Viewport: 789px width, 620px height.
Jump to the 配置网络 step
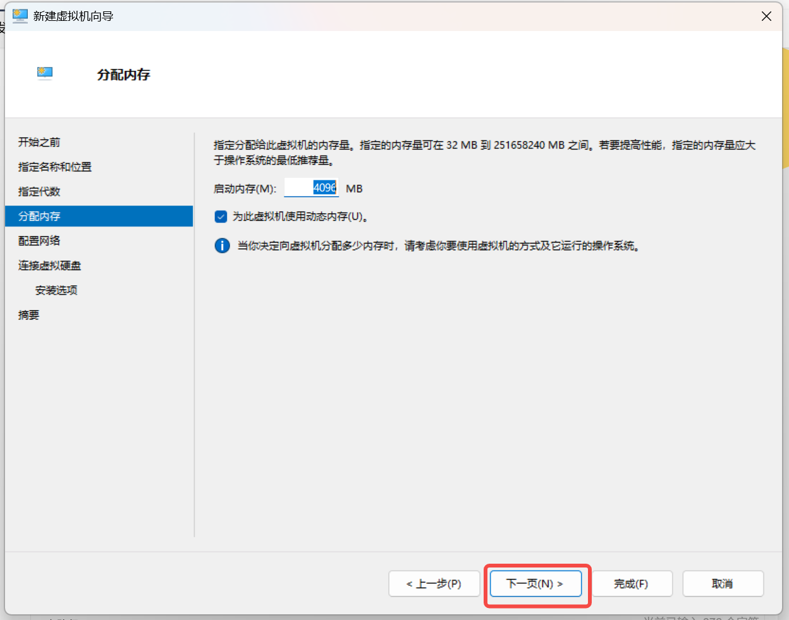click(39, 241)
